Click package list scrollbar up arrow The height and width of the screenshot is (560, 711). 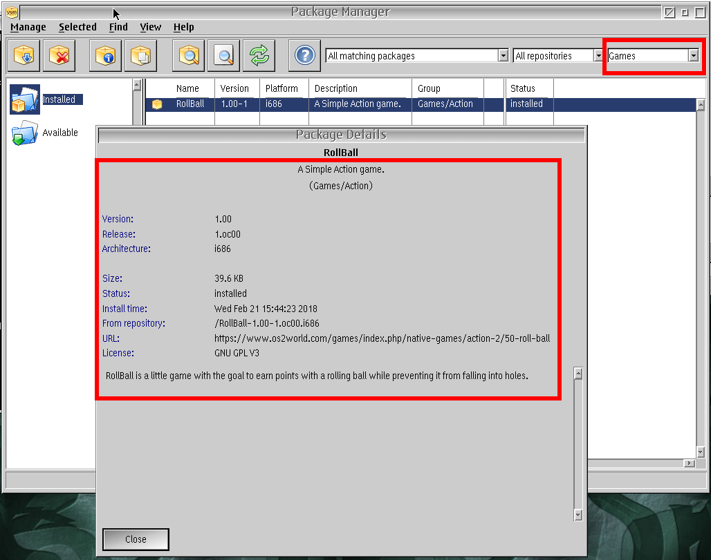click(x=701, y=105)
